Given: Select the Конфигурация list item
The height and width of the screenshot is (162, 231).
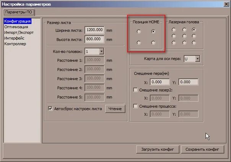Looking at the screenshot, I should click(x=17, y=21).
